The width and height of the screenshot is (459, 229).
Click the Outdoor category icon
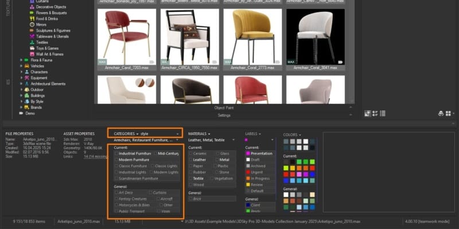[26, 90]
